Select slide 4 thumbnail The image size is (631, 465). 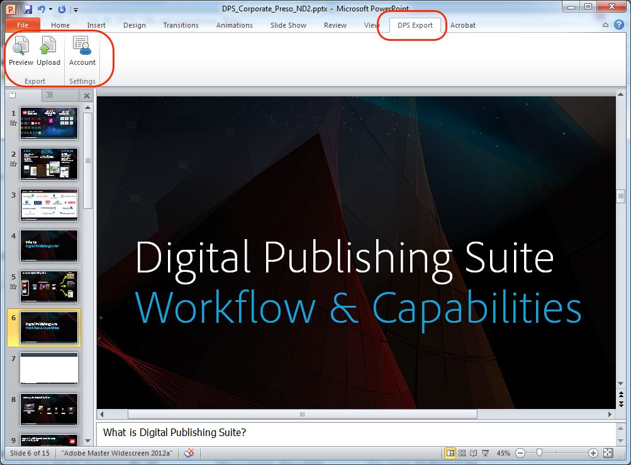point(49,246)
